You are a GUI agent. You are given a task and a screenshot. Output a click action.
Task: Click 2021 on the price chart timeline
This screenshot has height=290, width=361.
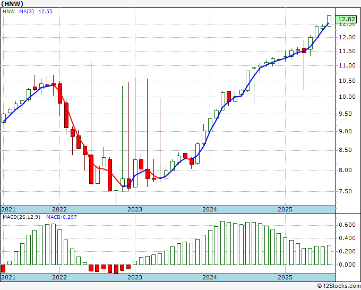[8, 209]
